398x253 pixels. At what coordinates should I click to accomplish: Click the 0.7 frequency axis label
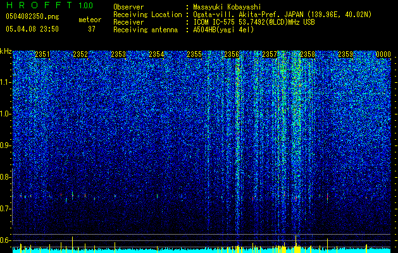[x=5, y=209]
